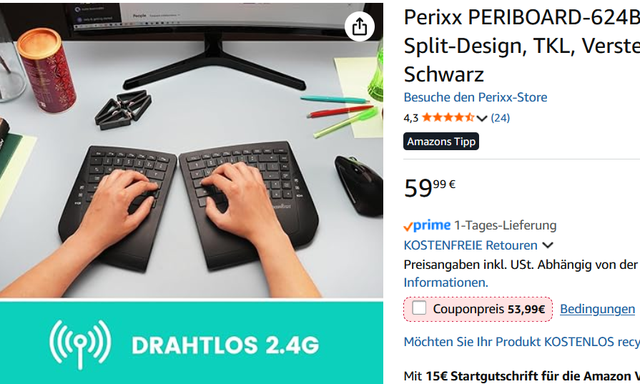640x384 pixels.
Task: Enlarge the keyboard product photo
Action: point(192,150)
